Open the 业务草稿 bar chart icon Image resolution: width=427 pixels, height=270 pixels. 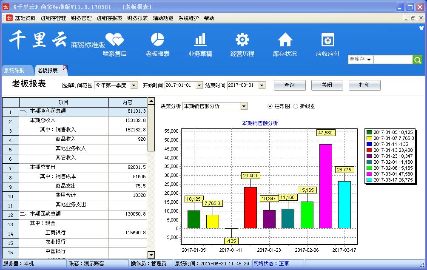(200, 40)
